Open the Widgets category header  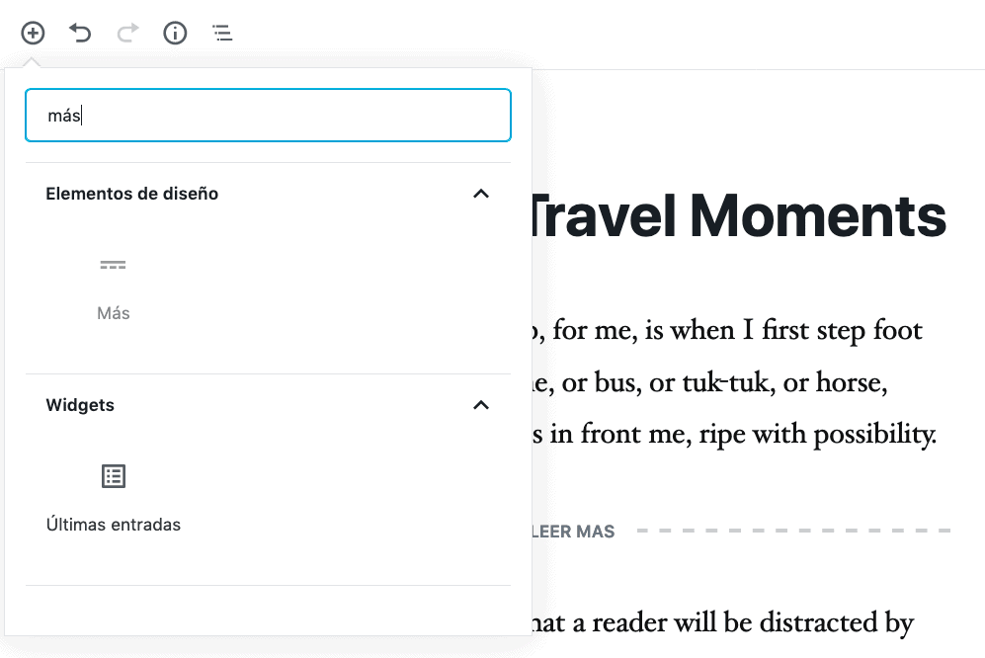tap(80, 405)
